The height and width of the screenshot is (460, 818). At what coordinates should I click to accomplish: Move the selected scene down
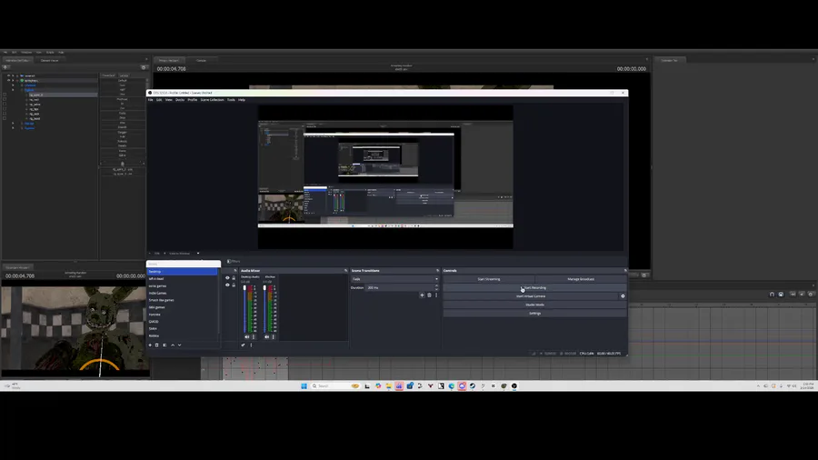[179, 345]
